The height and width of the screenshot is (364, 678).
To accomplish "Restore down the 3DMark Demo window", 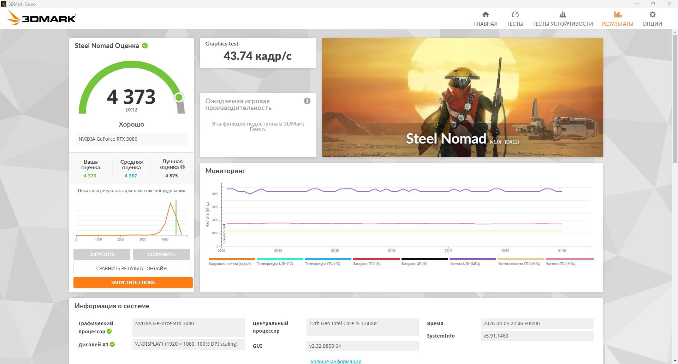I will [653, 4].
